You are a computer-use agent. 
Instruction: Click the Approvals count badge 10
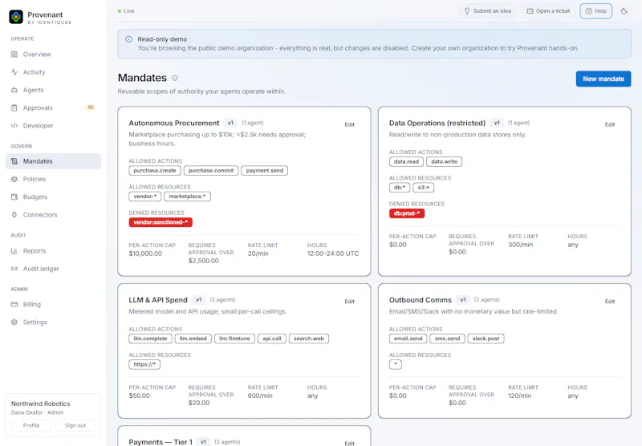click(x=91, y=107)
